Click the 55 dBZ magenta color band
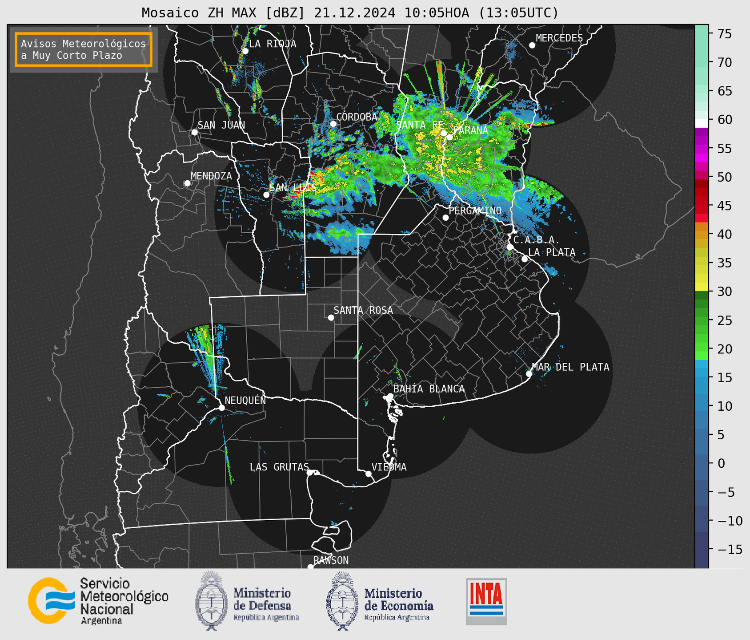The image size is (750, 640). click(x=702, y=148)
